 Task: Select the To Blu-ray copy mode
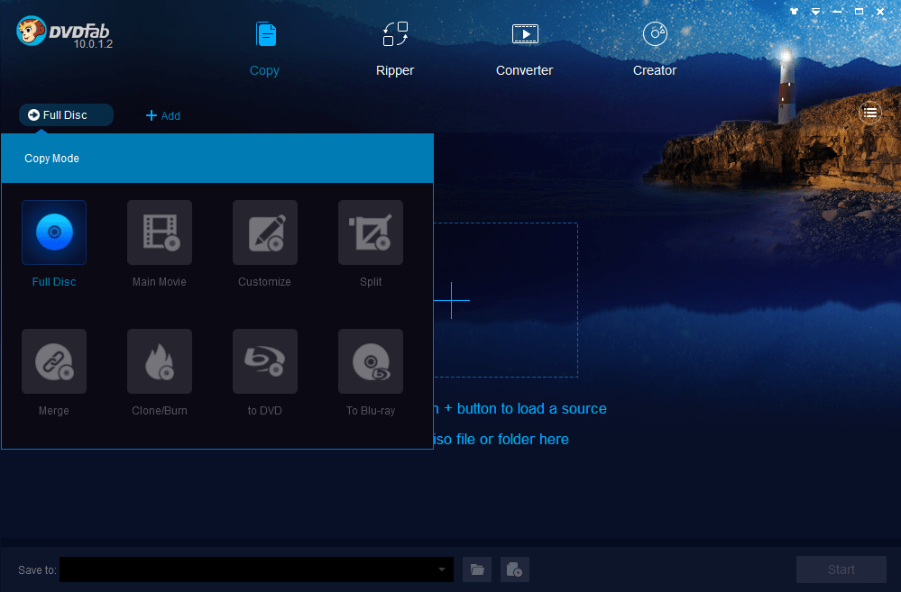coord(370,360)
